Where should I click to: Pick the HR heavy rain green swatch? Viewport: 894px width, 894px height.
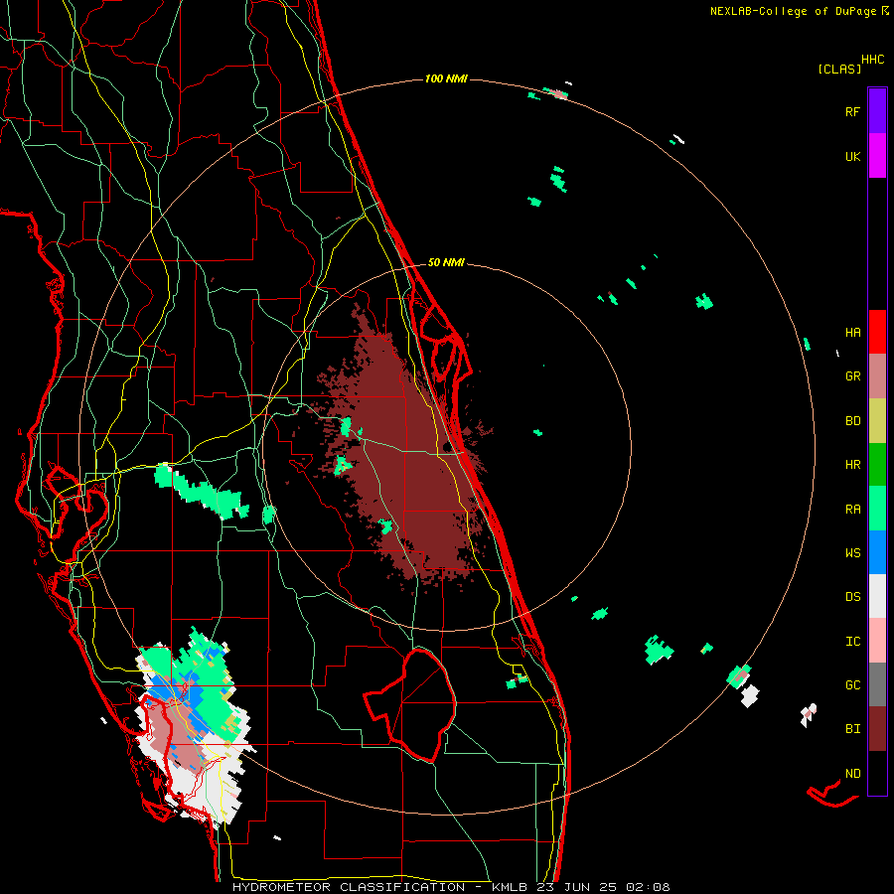(x=877, y=464)
